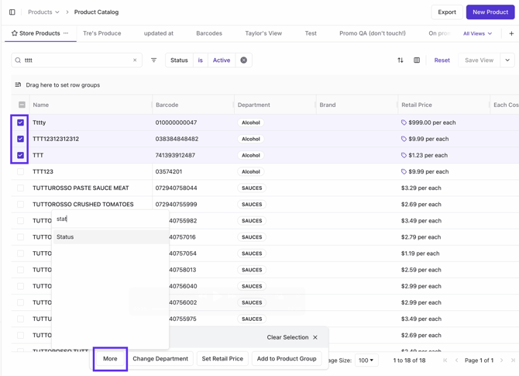Open the column layout icon
This screenshot has height=376, width=519.
point(417,60)
